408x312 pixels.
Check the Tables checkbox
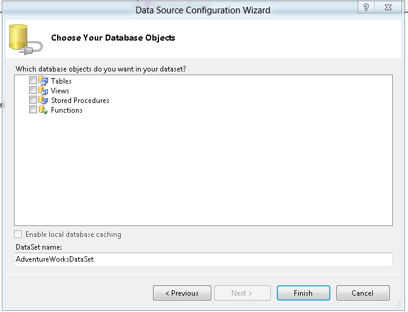[x=33, y=81]
